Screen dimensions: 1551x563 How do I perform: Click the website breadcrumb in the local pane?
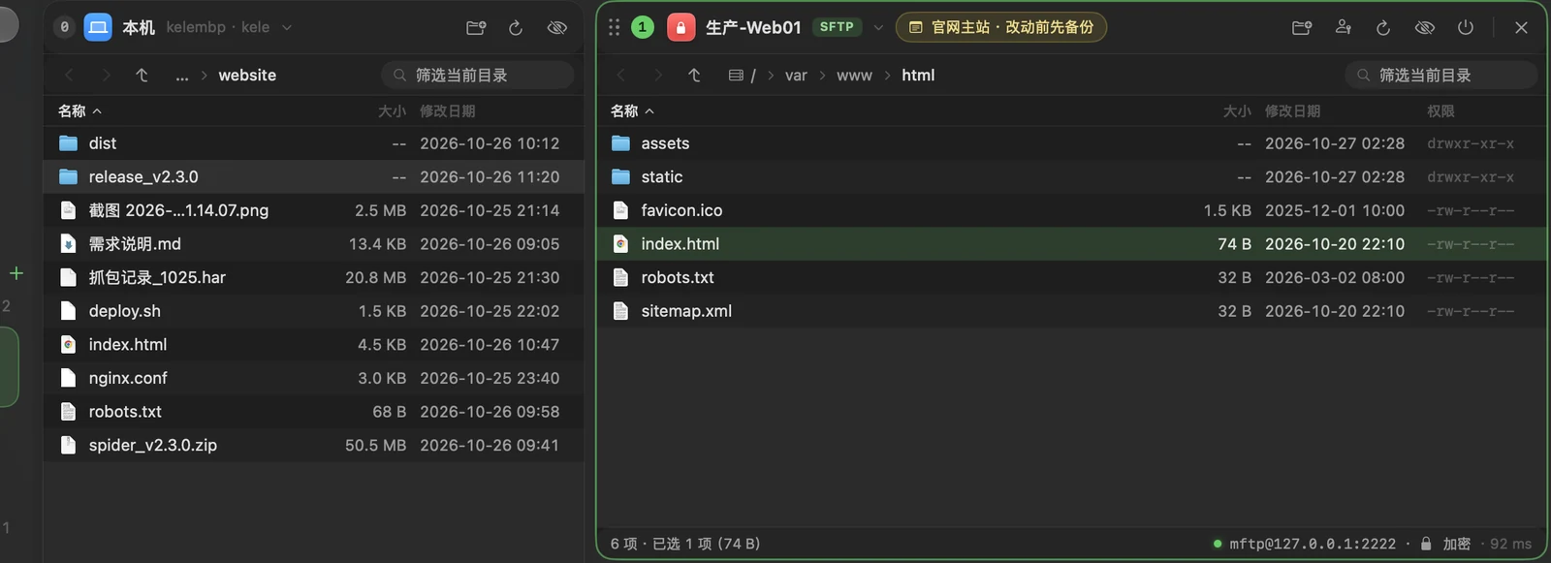click(x=247, y=75)
